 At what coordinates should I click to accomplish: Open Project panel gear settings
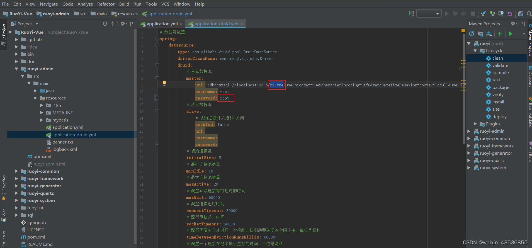coord(123,24)
